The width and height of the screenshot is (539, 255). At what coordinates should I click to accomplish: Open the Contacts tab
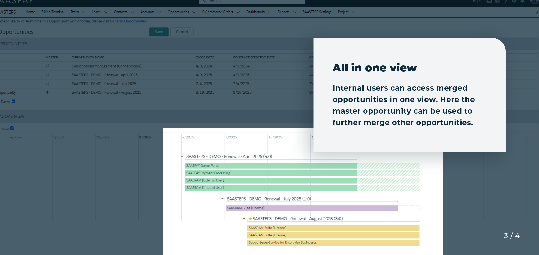[120, 12]
